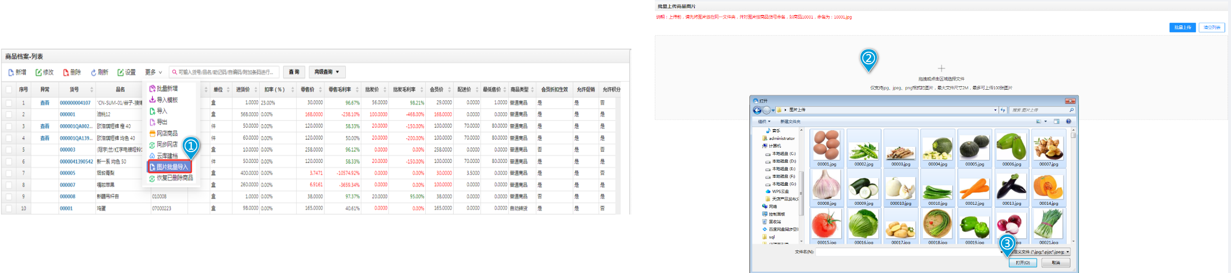Click the change view icon in file dialog
This screenshot has height=273, width=1231.
pos(1039,121)
